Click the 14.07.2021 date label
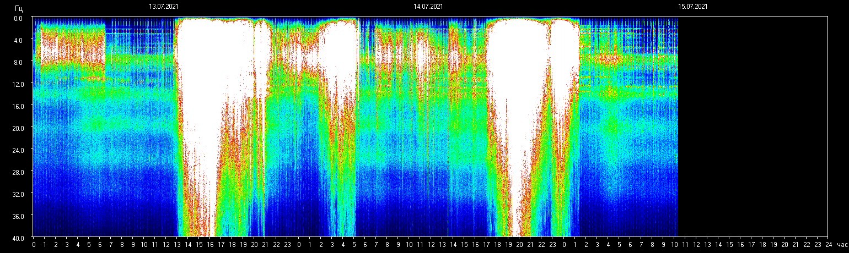The width and height of the screenshot is (849, 253). pos(428,7)
